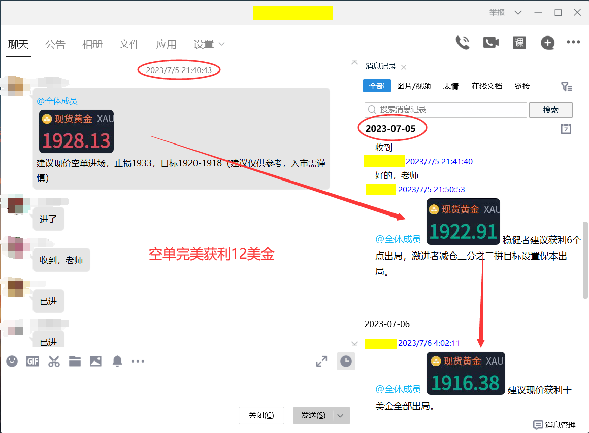Start a video call
The height and width of the screenshot is (433, 589).
coord(491,43)
